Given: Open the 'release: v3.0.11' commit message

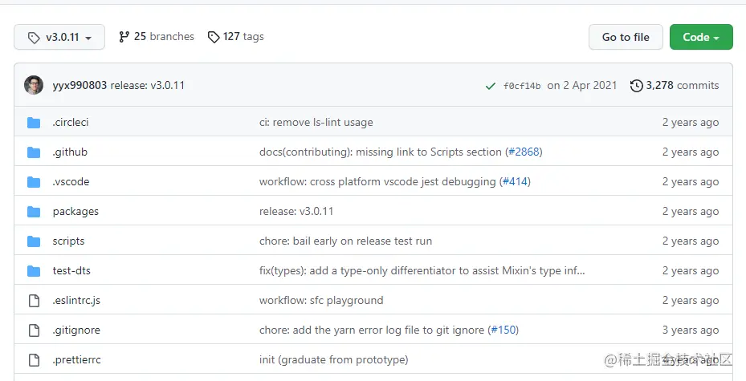Looking at the screenshot, I should point(296,212).
